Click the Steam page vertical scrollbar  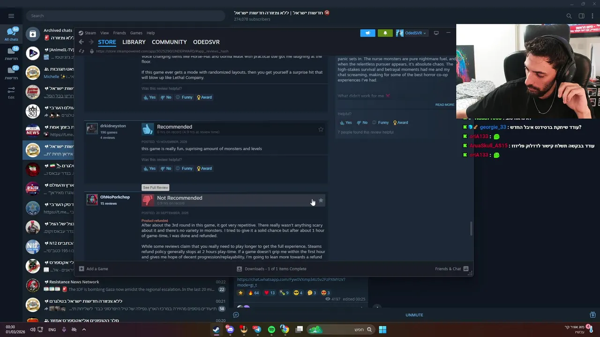(471, 229)
